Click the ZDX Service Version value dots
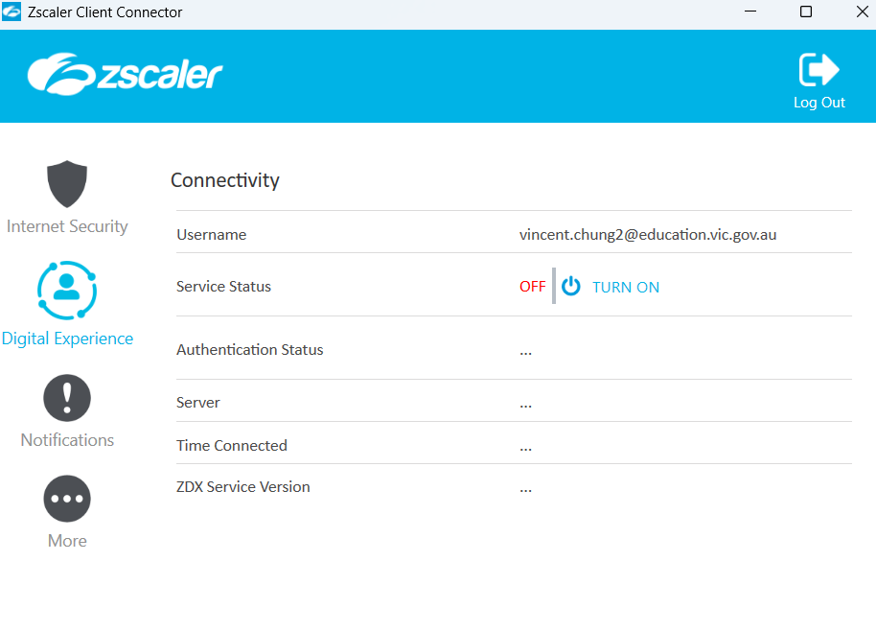Screen dimensions: 876x631 pyautogui.click(x=525, y=491)
